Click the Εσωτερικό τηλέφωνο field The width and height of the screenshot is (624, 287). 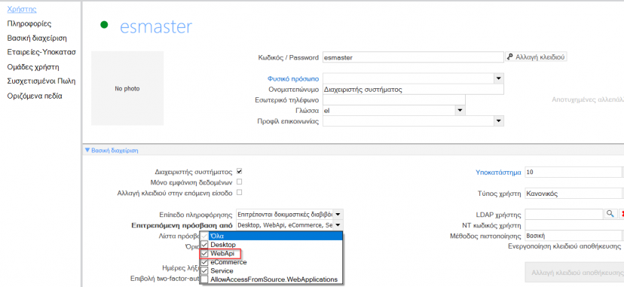(x=393, y=99)
